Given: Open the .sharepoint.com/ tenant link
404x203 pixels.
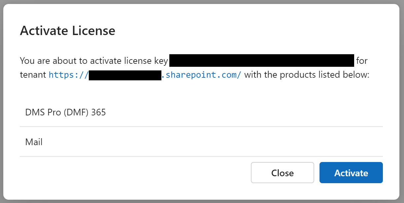Looking at the screenshot, I should click(x=202, y=75).
